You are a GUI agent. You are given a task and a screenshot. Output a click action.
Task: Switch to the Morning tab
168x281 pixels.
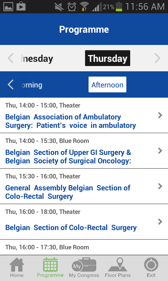tap(32, 85)
